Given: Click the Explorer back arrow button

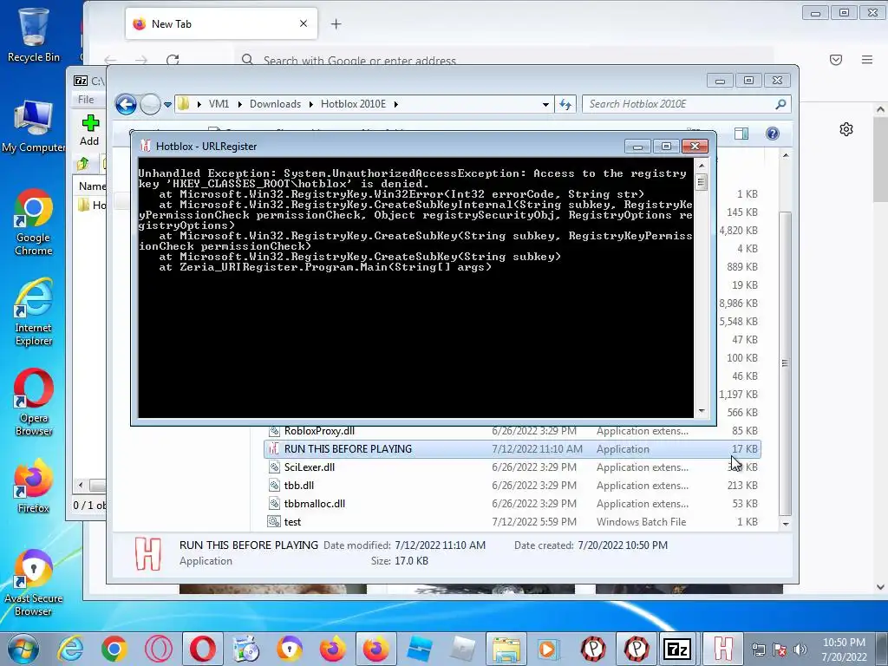Looking at the screenshot, I should pos(126,104).
